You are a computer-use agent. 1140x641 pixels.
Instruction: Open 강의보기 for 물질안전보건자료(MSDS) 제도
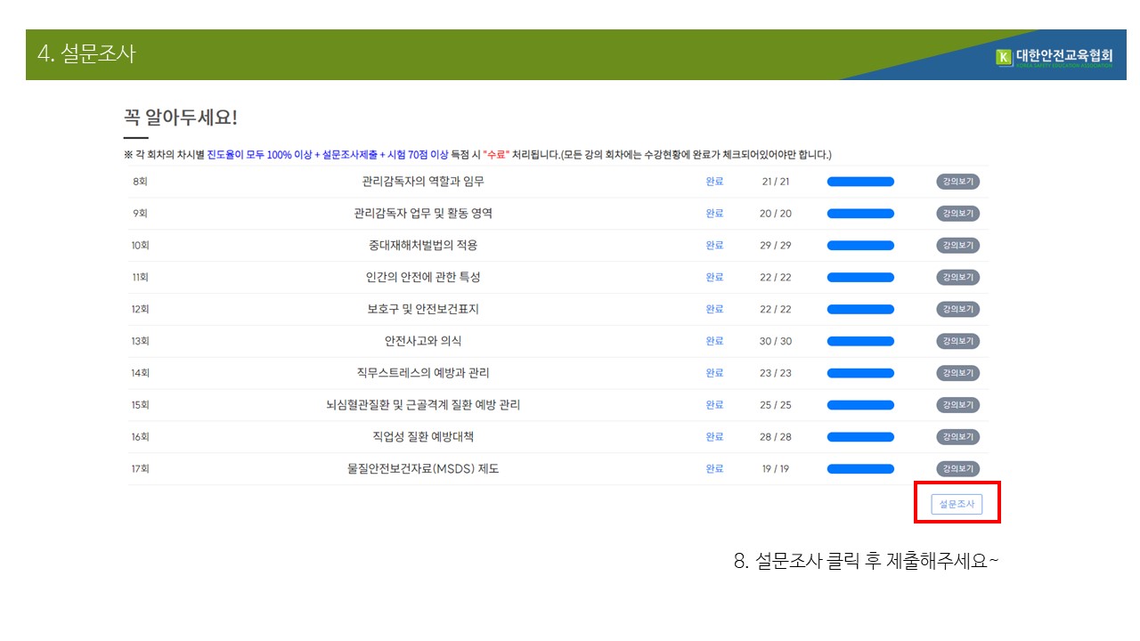pyautogui.click(x=957, y=469)
